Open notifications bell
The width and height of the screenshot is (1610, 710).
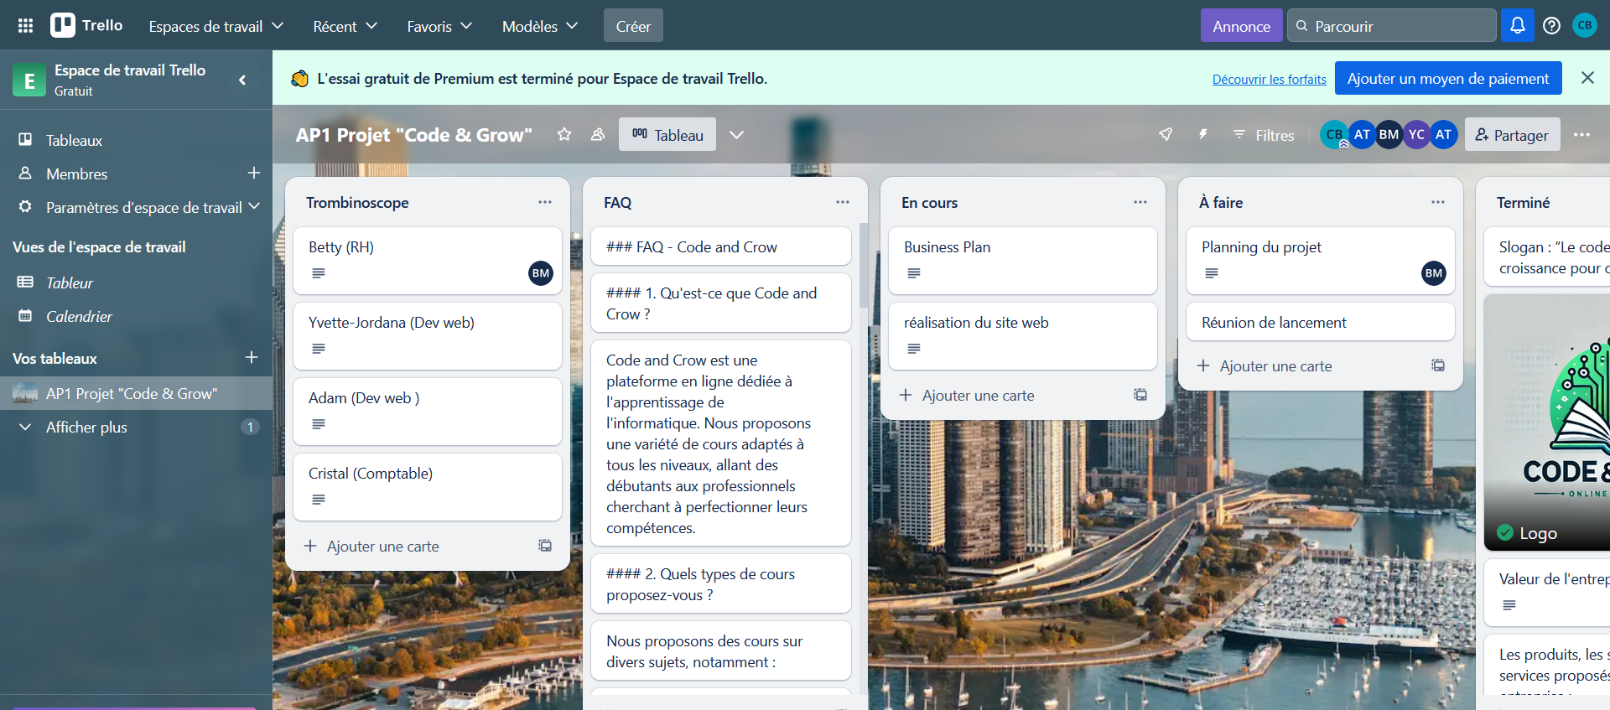pyautogui.click(x=1517, y=26)
